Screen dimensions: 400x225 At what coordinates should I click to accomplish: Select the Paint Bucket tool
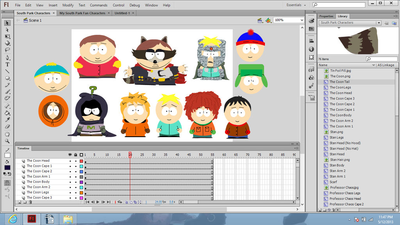point(7,113)
